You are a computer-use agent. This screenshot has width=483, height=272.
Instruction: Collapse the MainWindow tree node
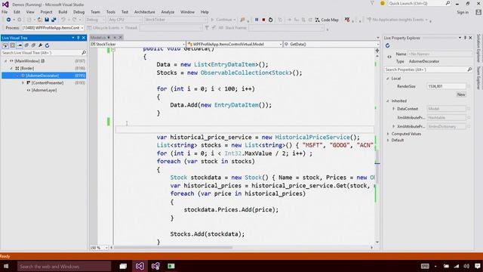(x=5, y=61)
